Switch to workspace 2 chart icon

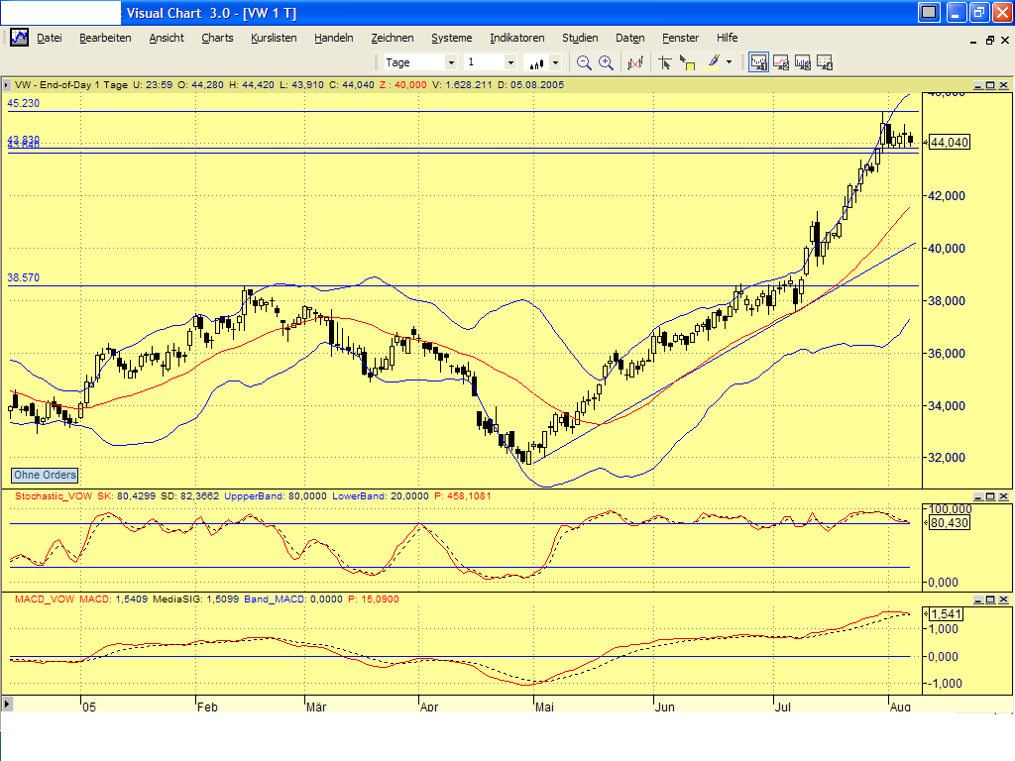(x=780, y=62)
